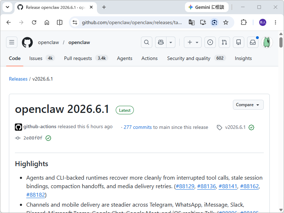
Task: Toggle the split view icon
Action: coord(59,22)
